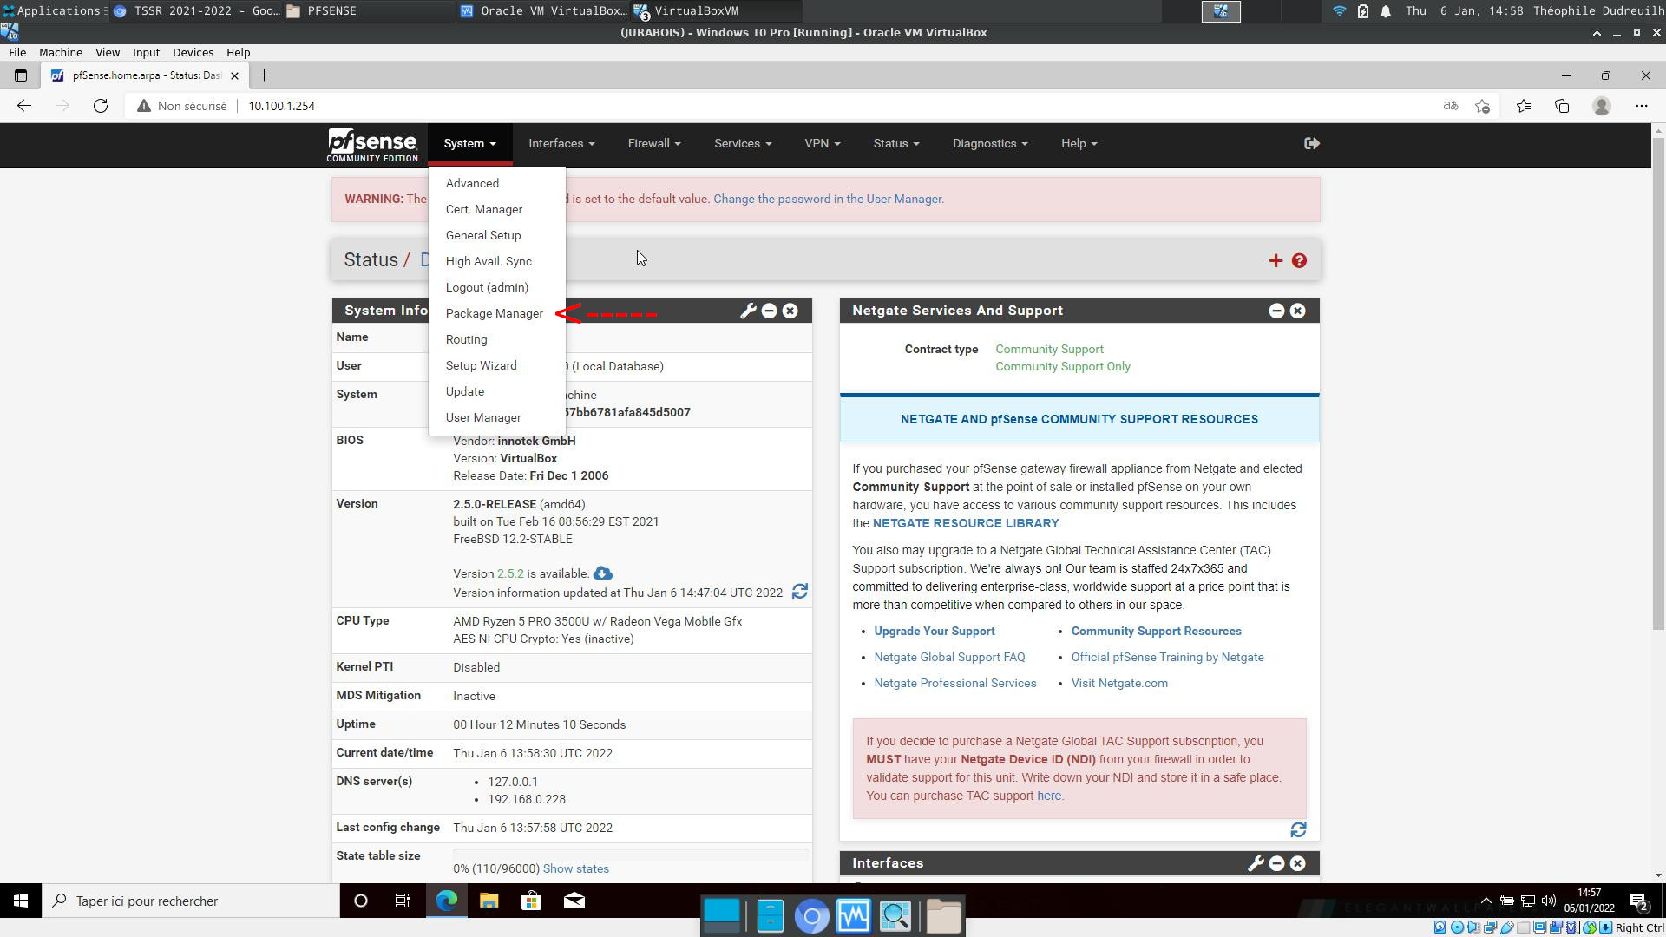Image resolution: width=1666 pixels, height=937 pixels.
Task: Open Change the password in User Manager link
Action: pos(828,199)
